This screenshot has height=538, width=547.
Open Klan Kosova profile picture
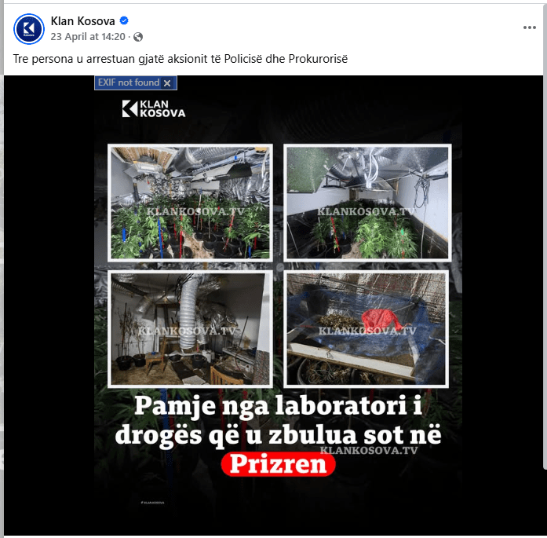[29, 29]
